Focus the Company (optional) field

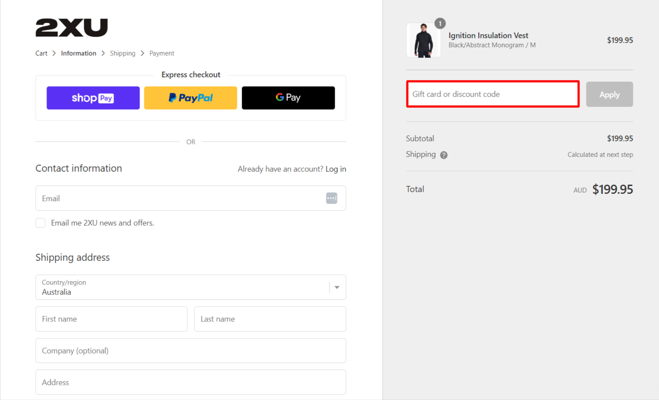tap(191, 350)
